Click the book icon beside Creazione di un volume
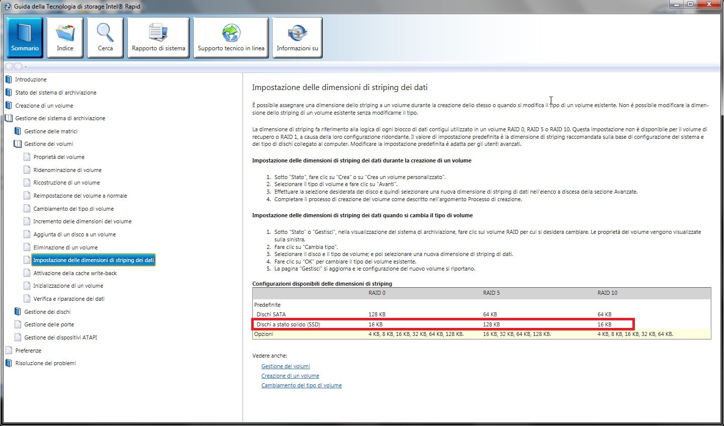The height and width of the screenshot is (426, 724). coord(8,106)
